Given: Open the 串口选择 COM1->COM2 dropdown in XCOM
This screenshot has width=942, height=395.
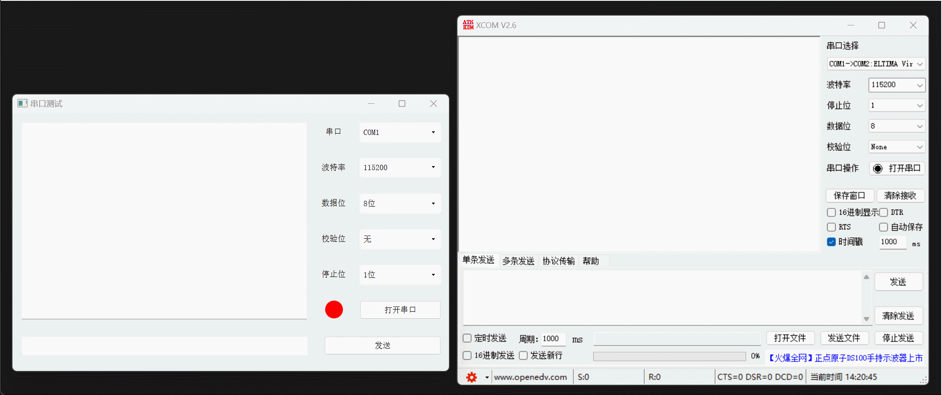Looking at the screenshot, I should pyautogui.click(x=876, y=64).
